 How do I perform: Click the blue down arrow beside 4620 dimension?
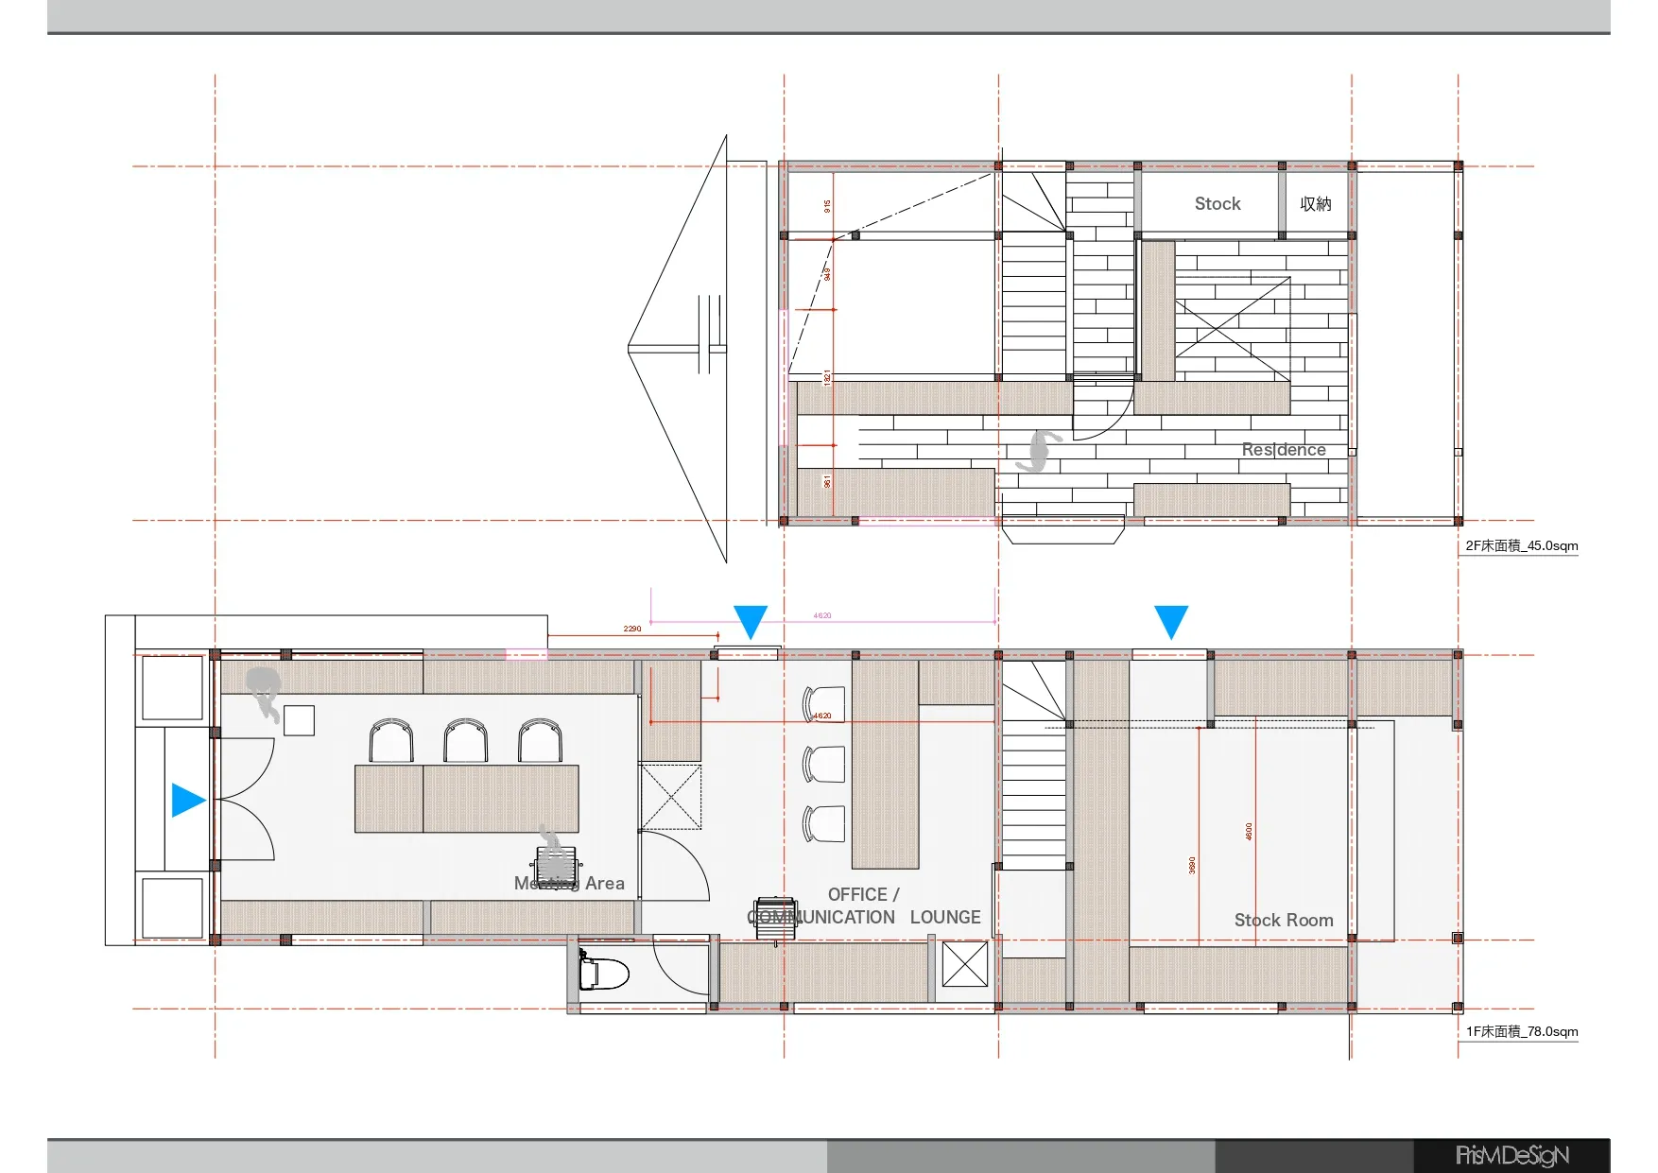click(x=751, y=622)
